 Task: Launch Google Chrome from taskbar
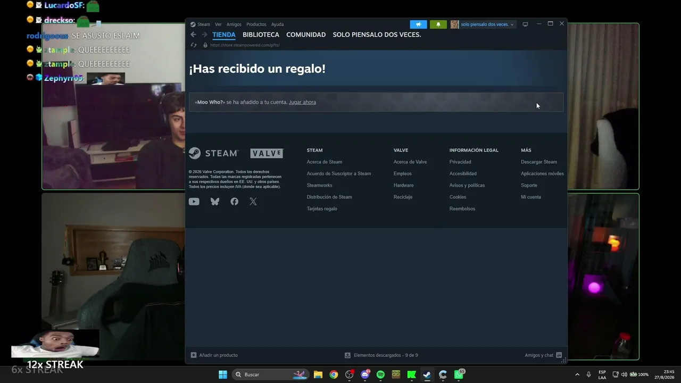[334, 374]
